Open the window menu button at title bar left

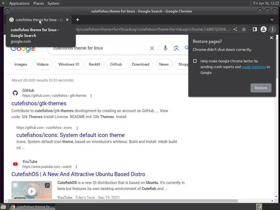pyautogui.click(x=7, y=11)
